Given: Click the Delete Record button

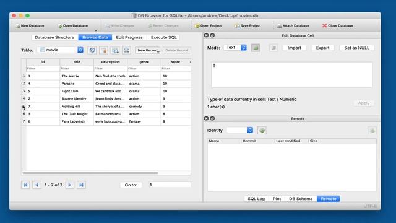Looking at the screenshot, I should [x=177, y=50].
